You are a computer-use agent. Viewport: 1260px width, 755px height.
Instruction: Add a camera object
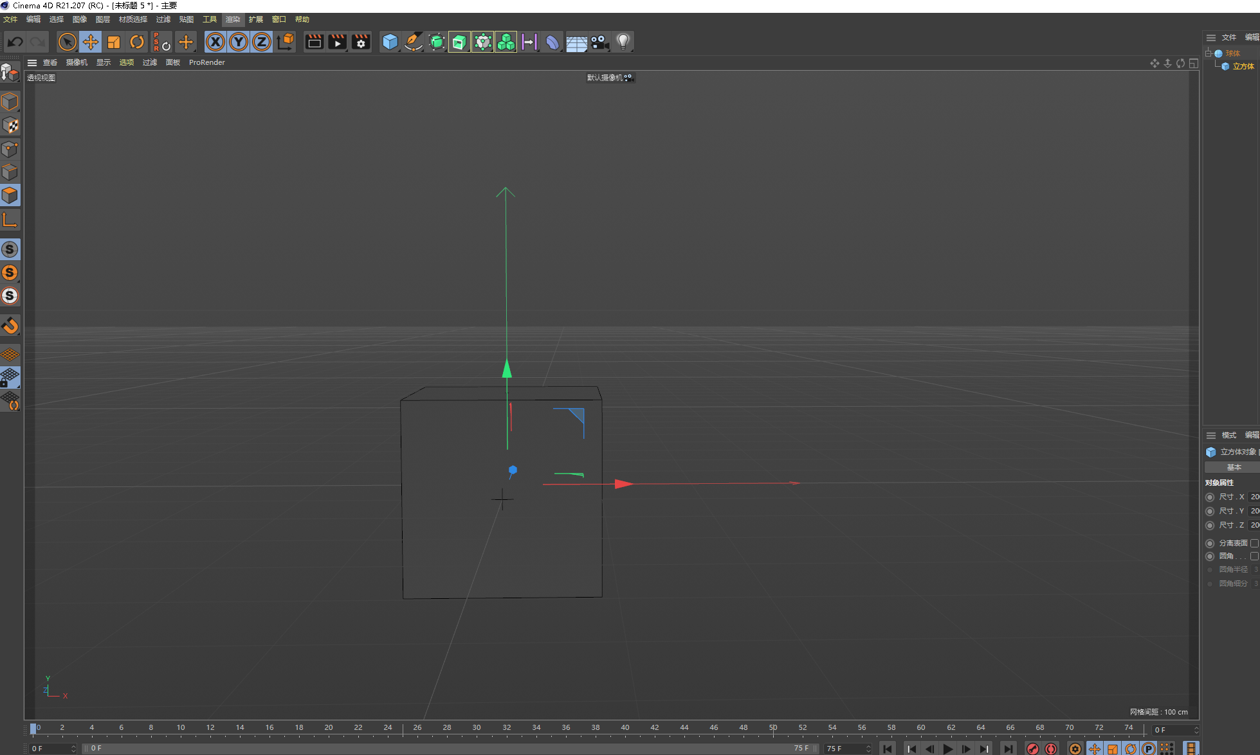[599, 42]
